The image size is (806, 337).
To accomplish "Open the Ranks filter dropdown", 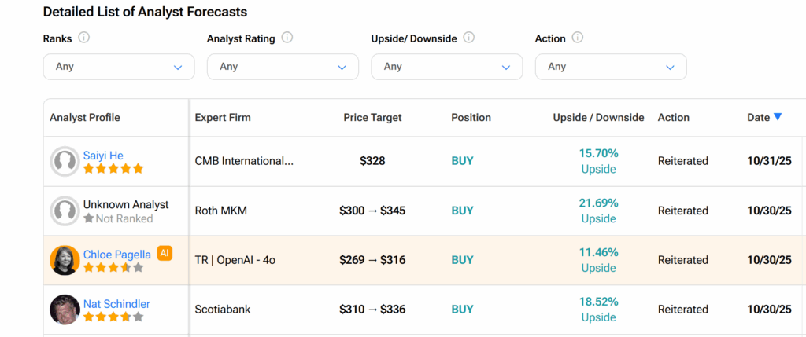I will pos(118,67).
